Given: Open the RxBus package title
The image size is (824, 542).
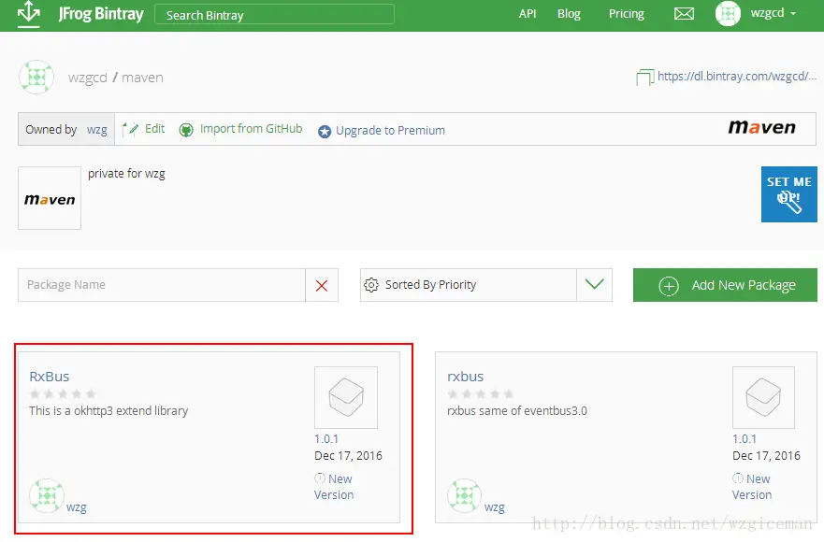Looking at the screenshot, I should (50, 377).
